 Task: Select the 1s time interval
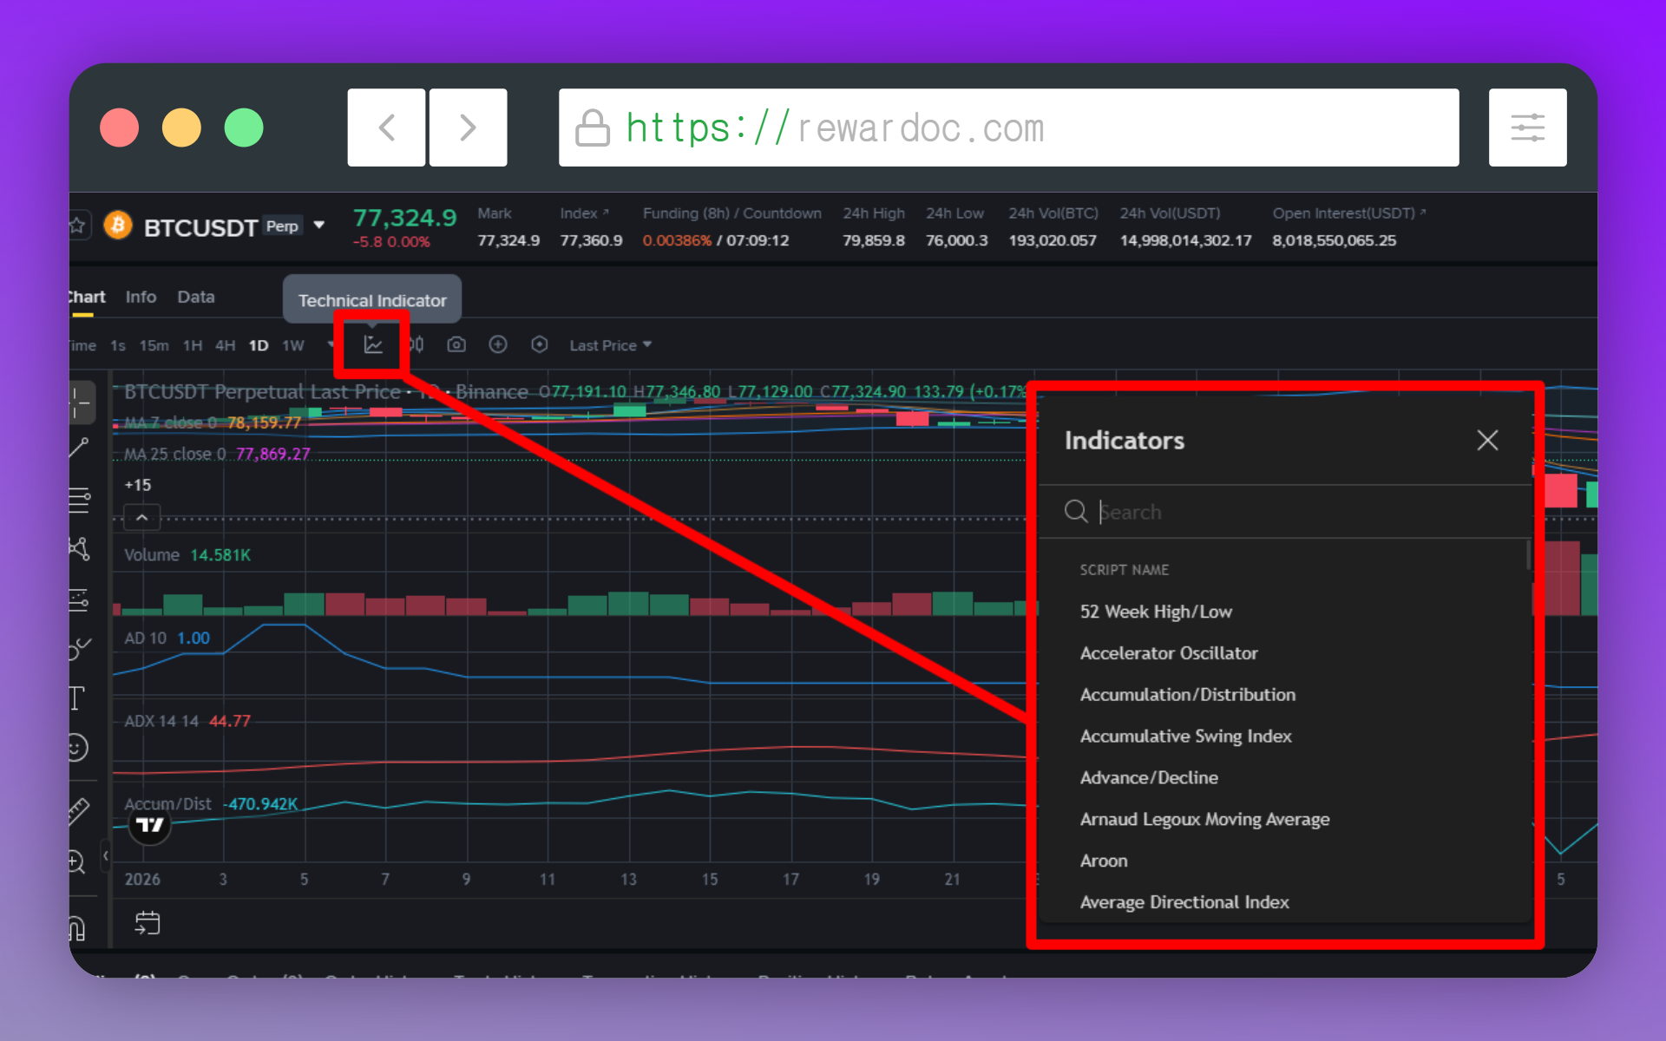pyautogui.click(x=118, y=345)
